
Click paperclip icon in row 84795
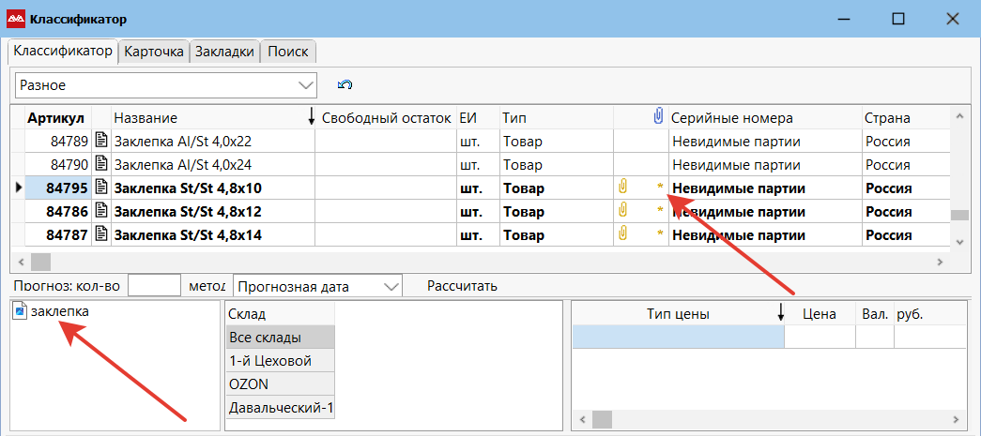point(622,188)
